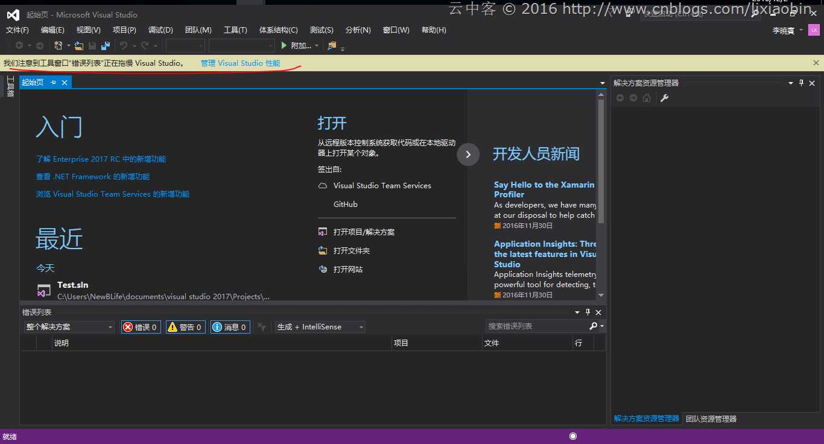This screenshot has width=824, height=444.
Task: Click the Test.sln solution file icon
Action: [43, 290]
